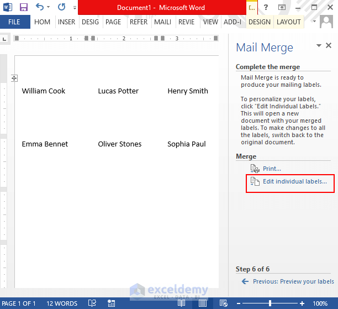
Task: Click the zoom out minus button
Action: pyautogui.click(x=239, y=303)
